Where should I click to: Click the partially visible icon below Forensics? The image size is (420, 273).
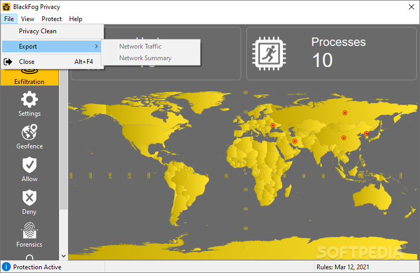[30, 257]
